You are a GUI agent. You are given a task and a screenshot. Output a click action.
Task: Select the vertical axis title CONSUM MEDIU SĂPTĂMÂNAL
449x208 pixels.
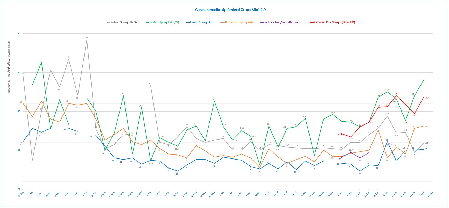tap(9, 67)
